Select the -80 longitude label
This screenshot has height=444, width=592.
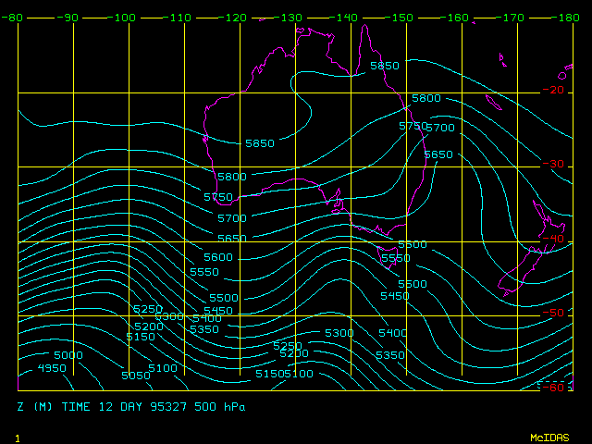tap(13, 18)
